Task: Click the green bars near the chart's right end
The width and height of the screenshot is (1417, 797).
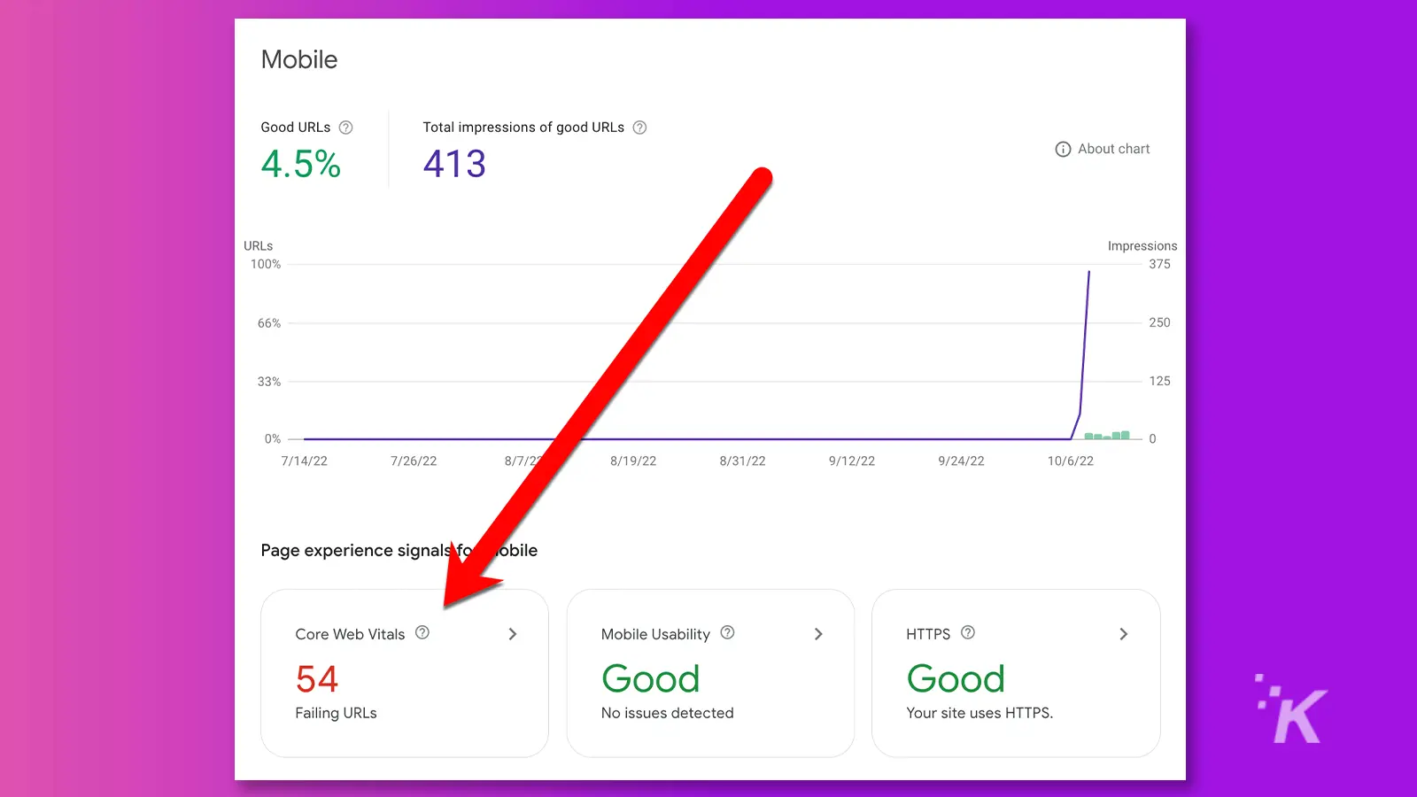Action: [x=1107, y=436]
